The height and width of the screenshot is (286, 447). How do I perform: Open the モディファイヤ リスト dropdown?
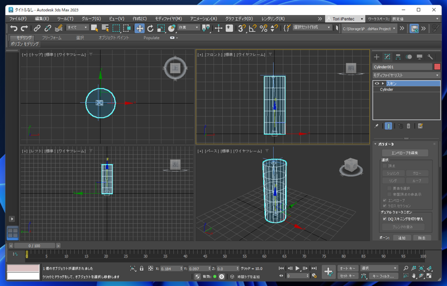[x=406, y=75]
